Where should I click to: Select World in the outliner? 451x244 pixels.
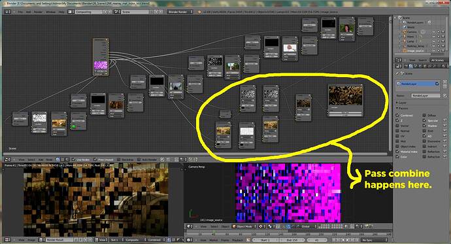point(410,27)
